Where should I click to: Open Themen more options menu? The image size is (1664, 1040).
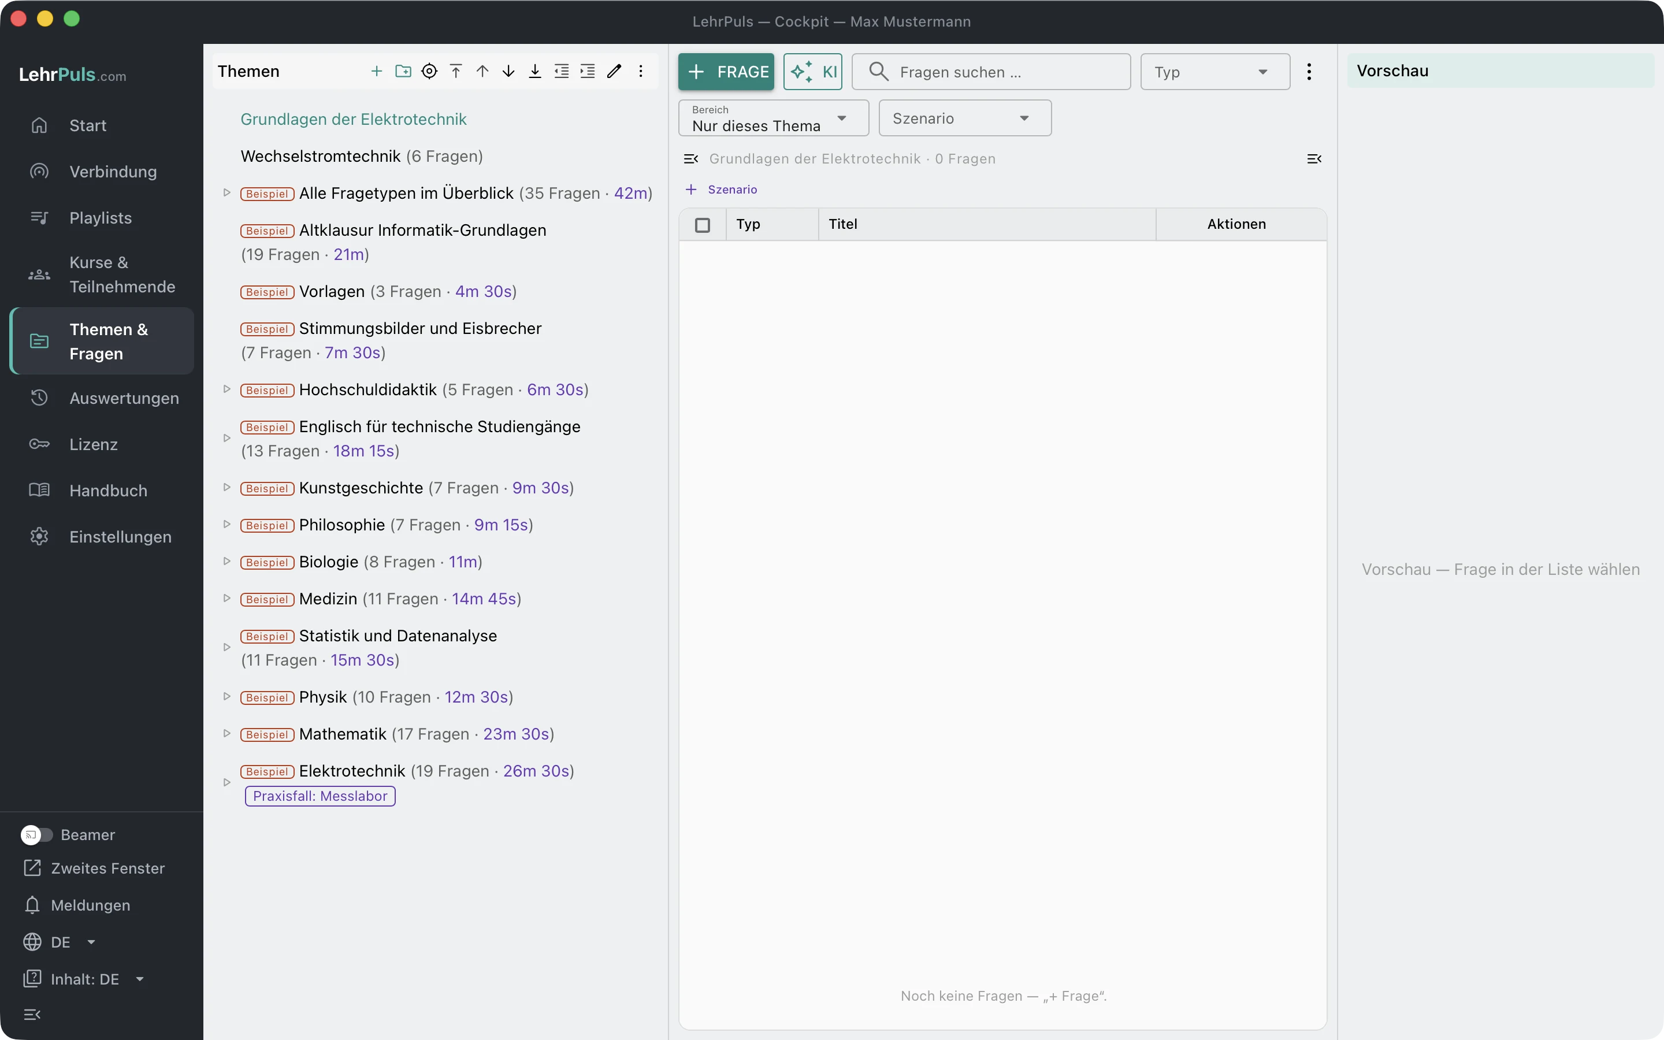pyautogui.click(x=641, y=71)
